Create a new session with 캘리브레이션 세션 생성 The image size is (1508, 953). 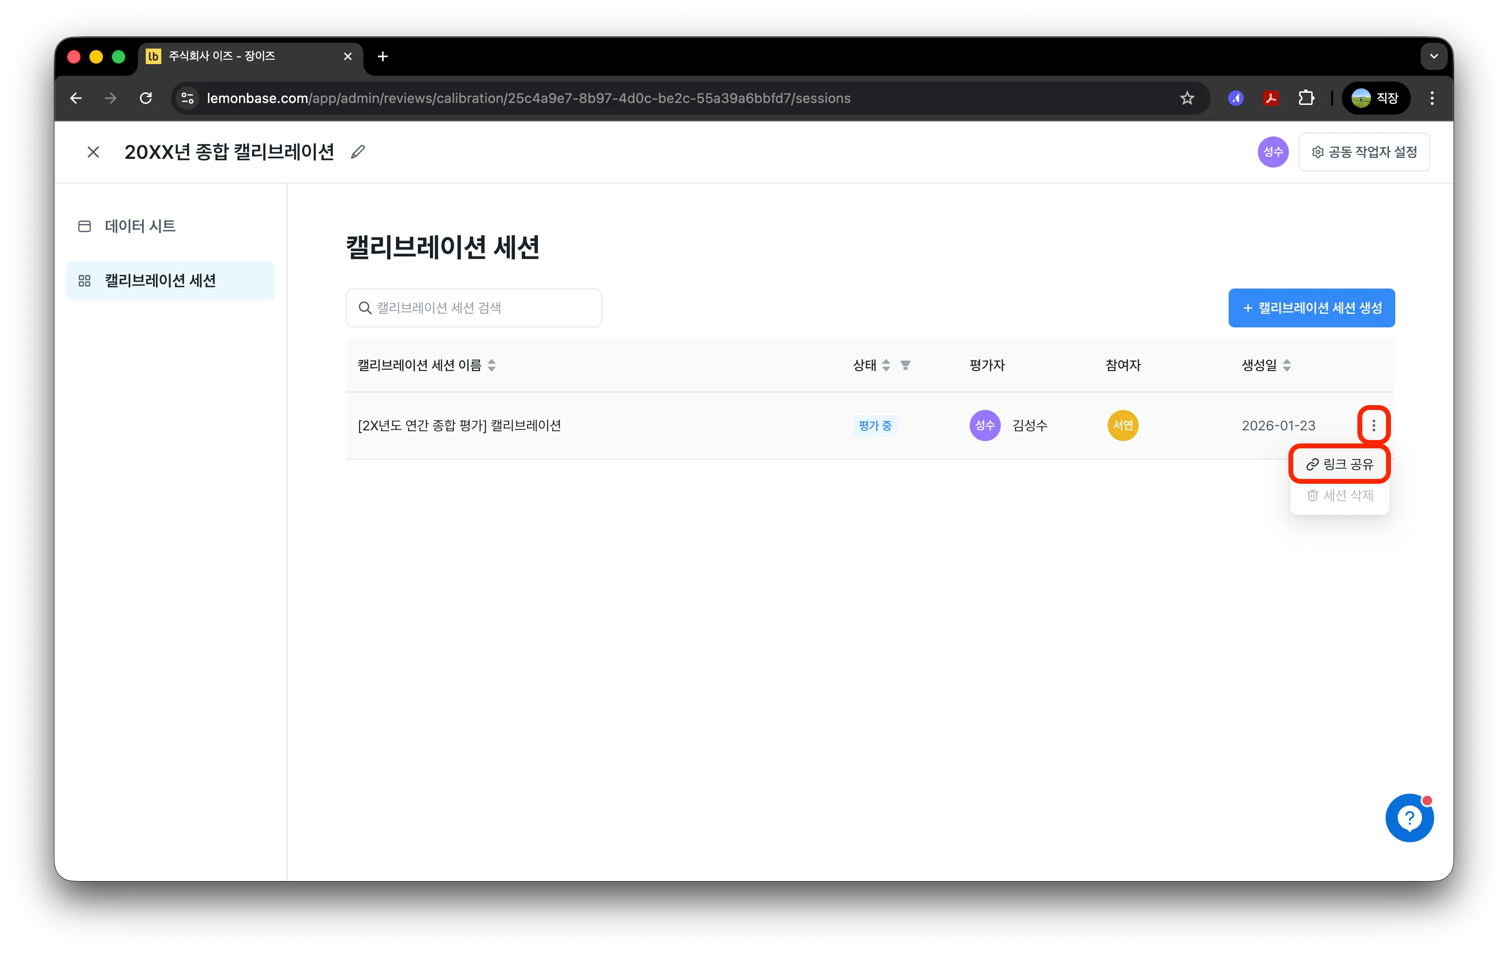(1311, 308)
